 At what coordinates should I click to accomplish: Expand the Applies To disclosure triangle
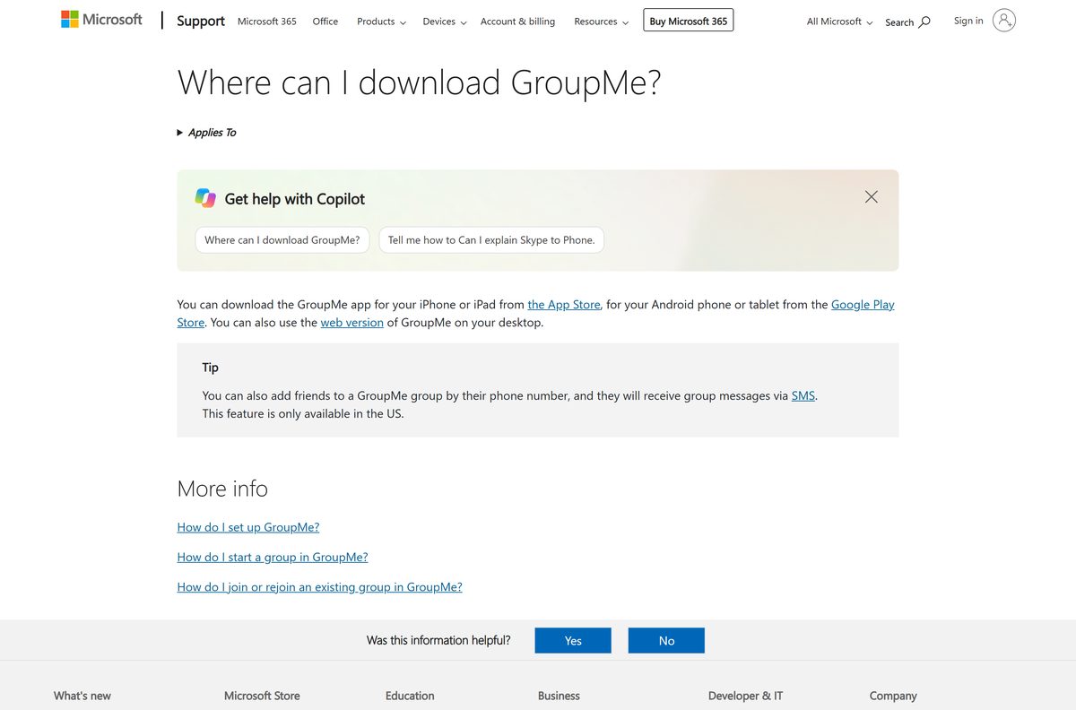tap(180, 133)
